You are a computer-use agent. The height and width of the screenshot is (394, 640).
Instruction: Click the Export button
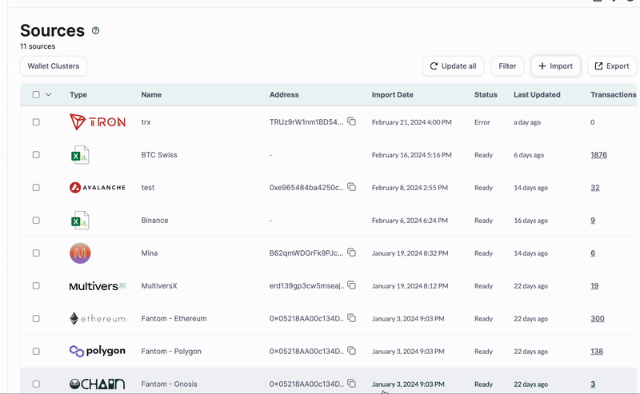(x=612, y=66)
